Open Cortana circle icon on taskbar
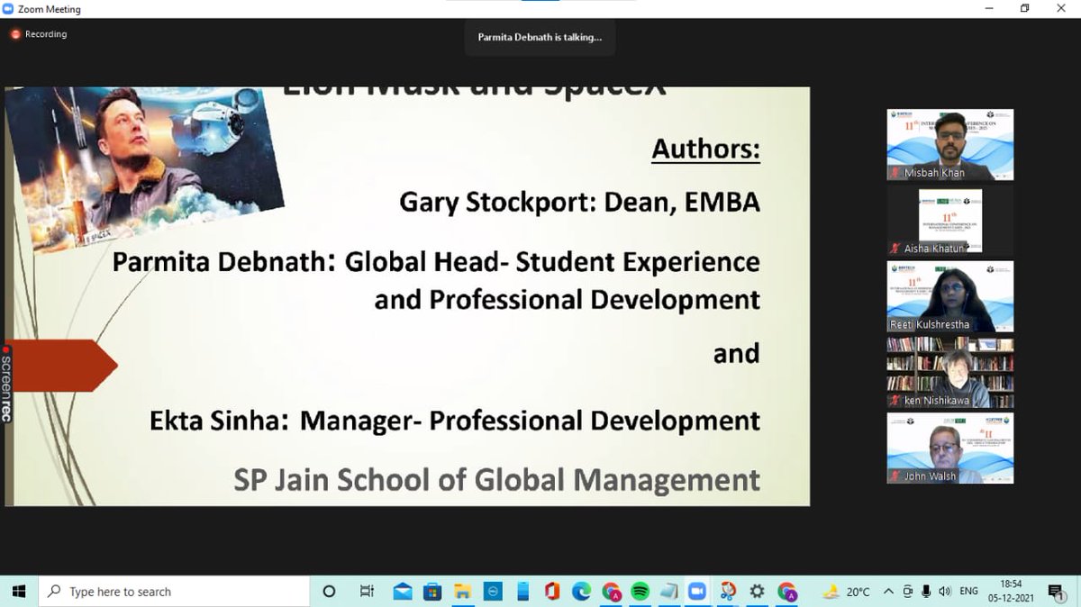The width and height of the screenshot is (1081, 607). (x=329, y=592)
